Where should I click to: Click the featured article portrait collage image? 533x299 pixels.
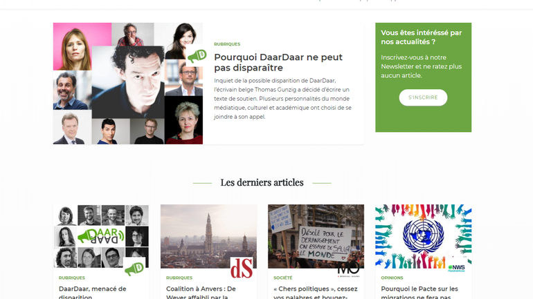pos(128,84)
